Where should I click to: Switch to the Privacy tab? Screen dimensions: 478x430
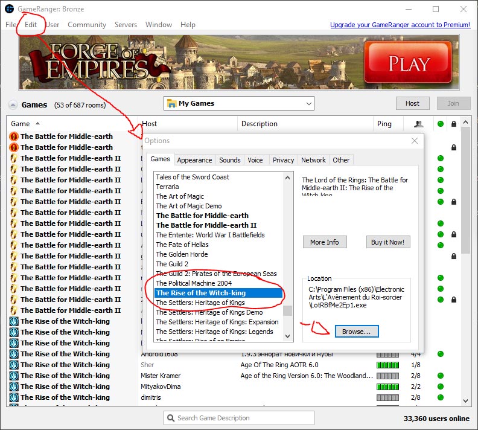(283, 160)
